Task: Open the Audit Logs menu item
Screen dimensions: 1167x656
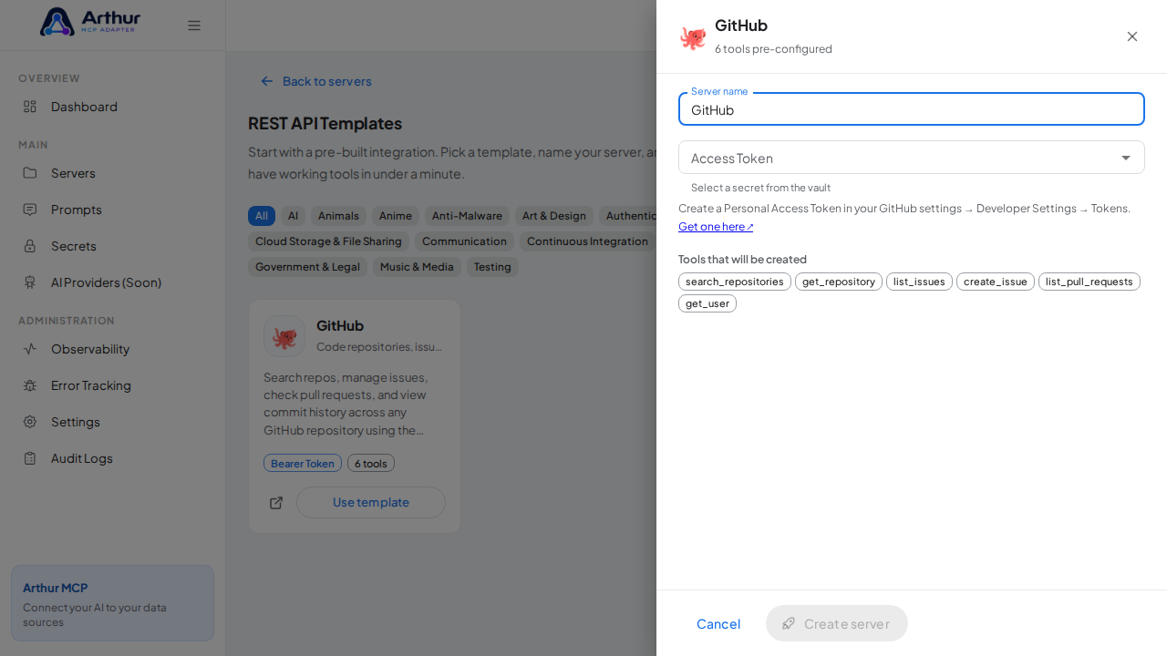Action: click(x=112, y=458)
